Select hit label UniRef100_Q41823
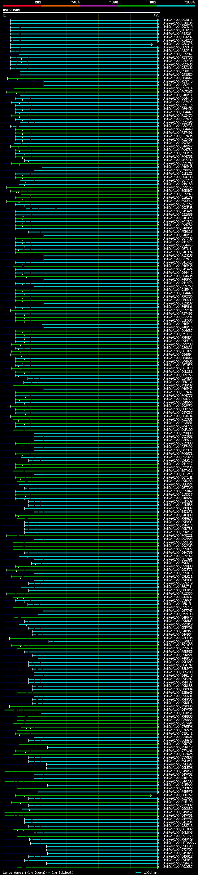 point(177,853)
